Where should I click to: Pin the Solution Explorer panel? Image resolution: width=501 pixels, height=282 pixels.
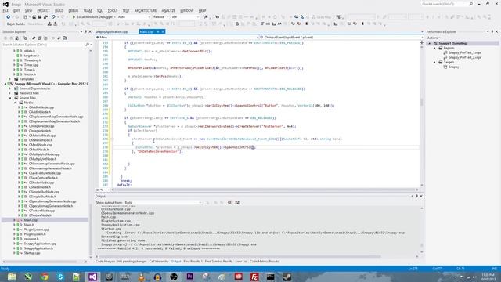(85, 31)
